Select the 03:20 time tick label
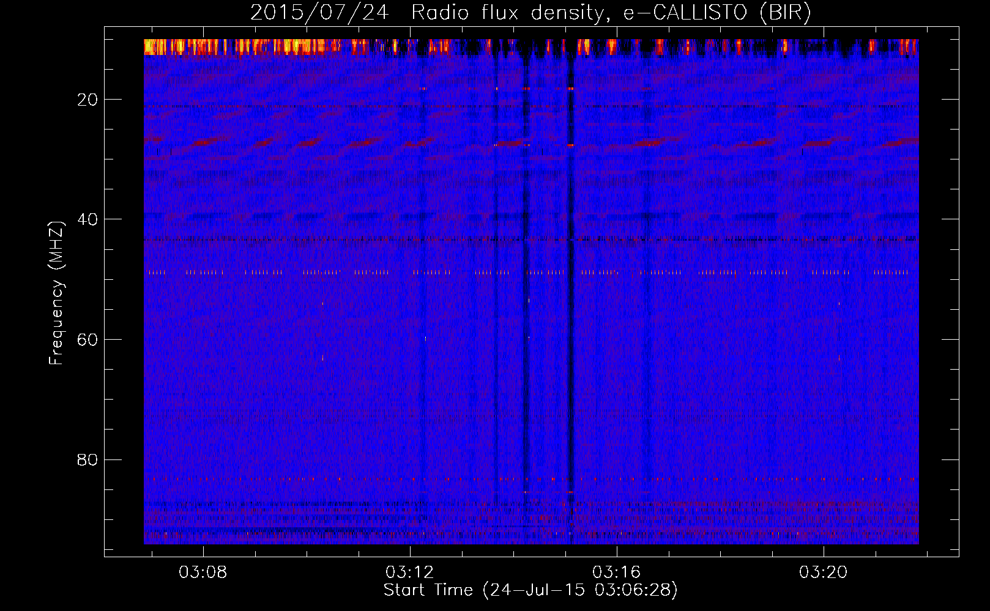 tap(823, 572)
